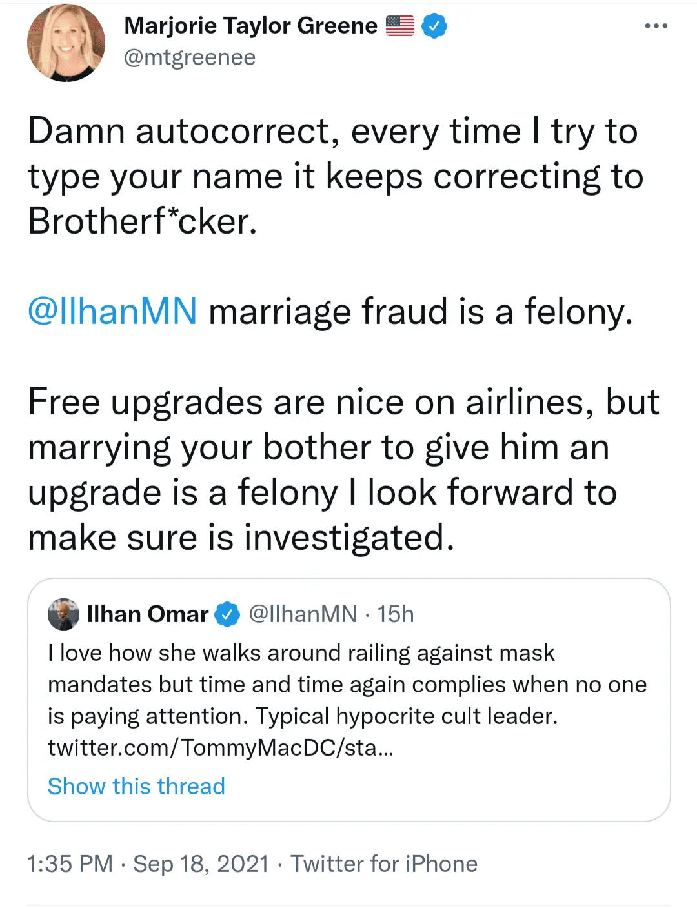Image resolution: width=697 pixels, height=908 pixels.
Task: Click the US flag emoji in header
Action: click(x=400, y=26)
